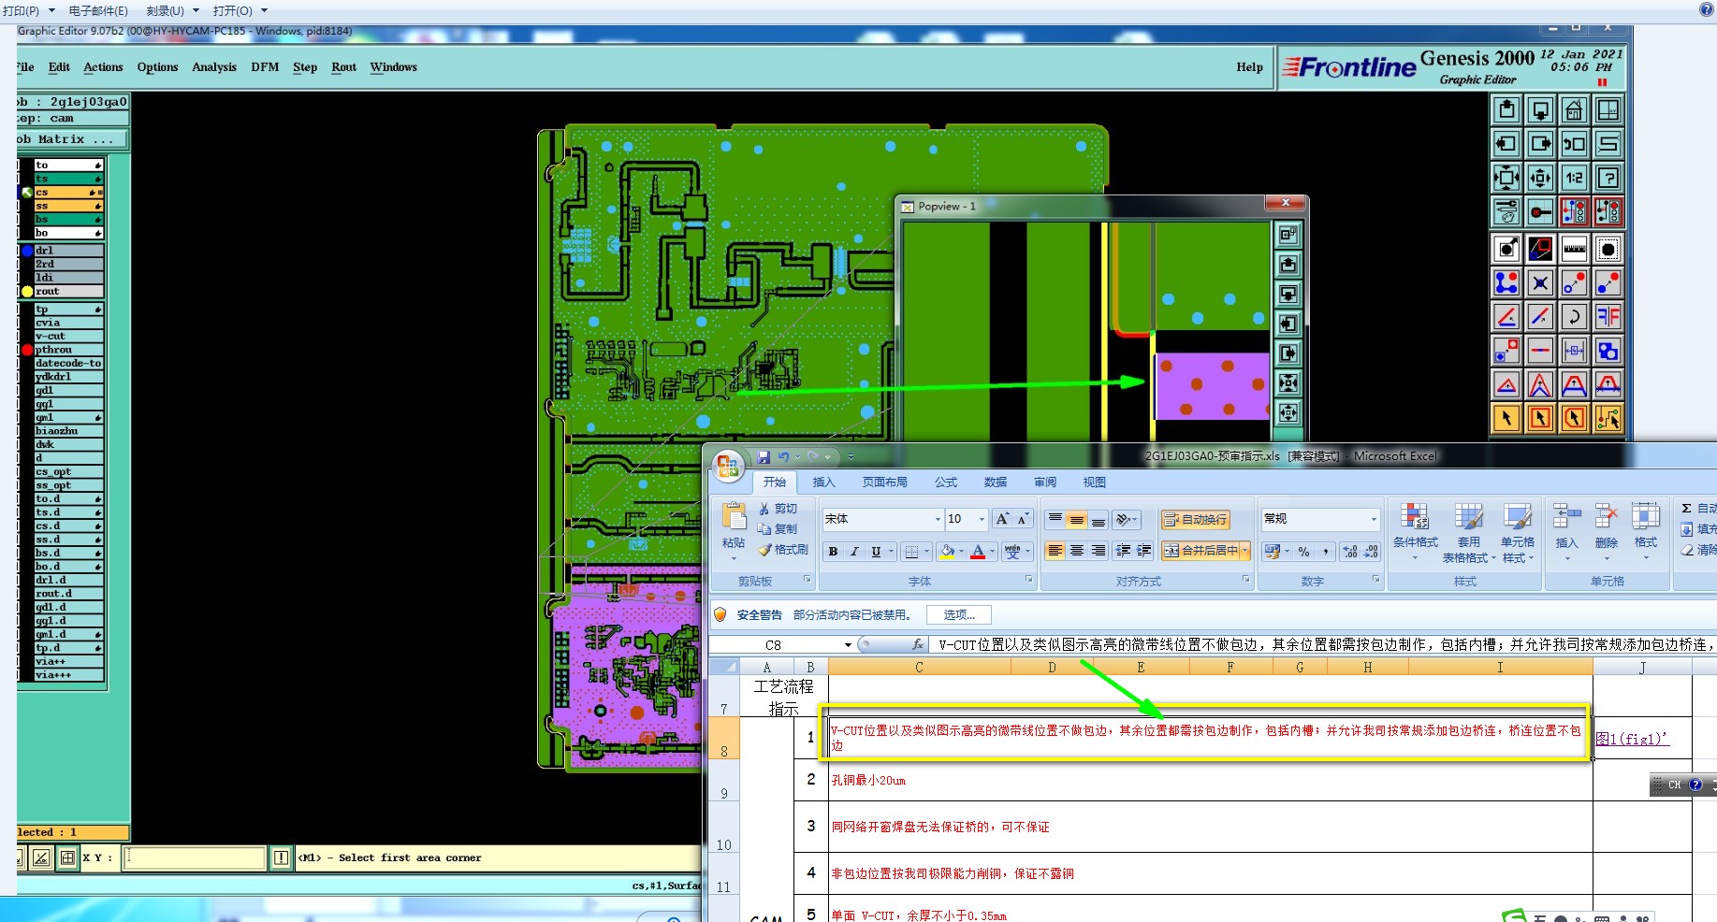Click the Increase font size icon
Viewport: 1717px width, 922px height.
[x=1002, y=519]
